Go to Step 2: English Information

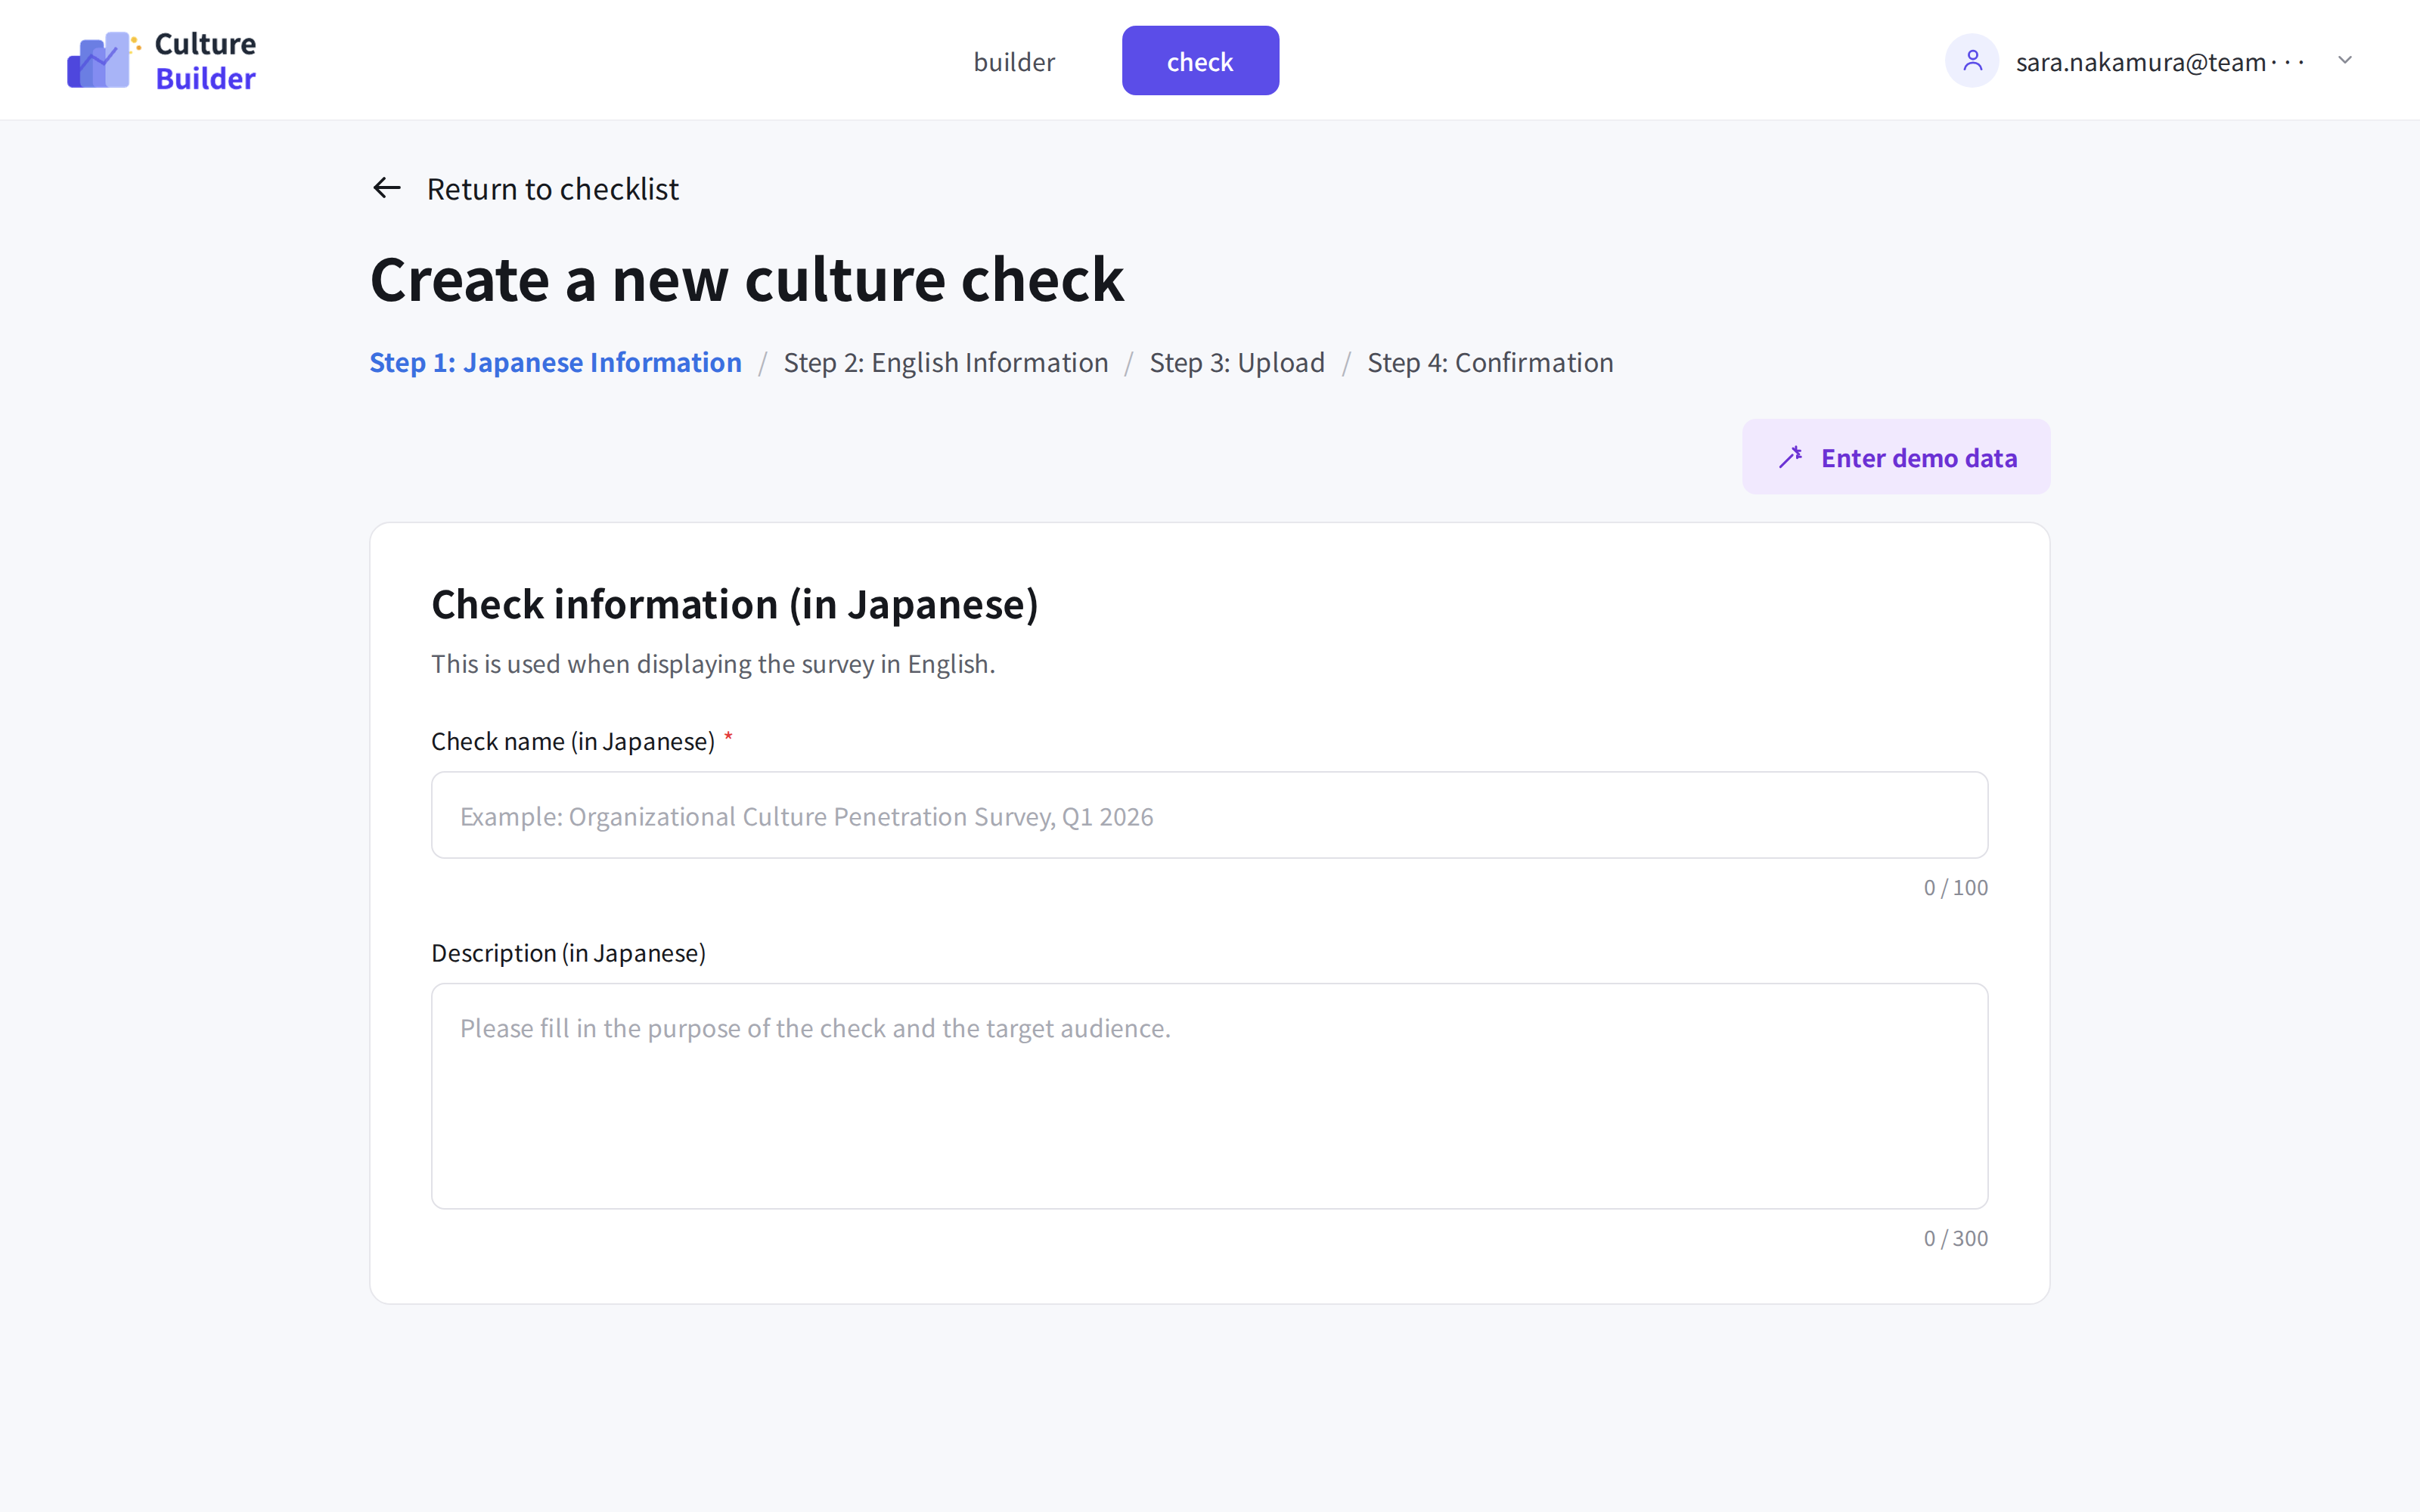pyautogui.click(x=945, y=362)
